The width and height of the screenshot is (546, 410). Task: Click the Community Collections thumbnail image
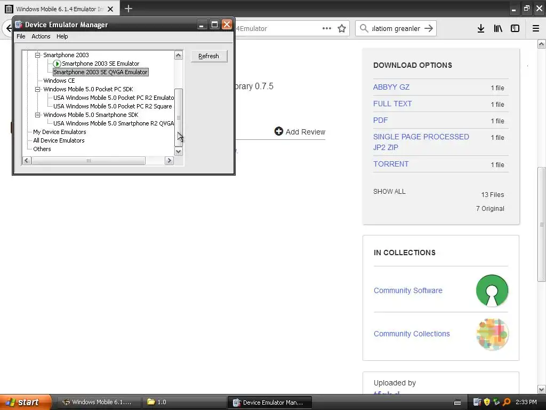[492, 334]
